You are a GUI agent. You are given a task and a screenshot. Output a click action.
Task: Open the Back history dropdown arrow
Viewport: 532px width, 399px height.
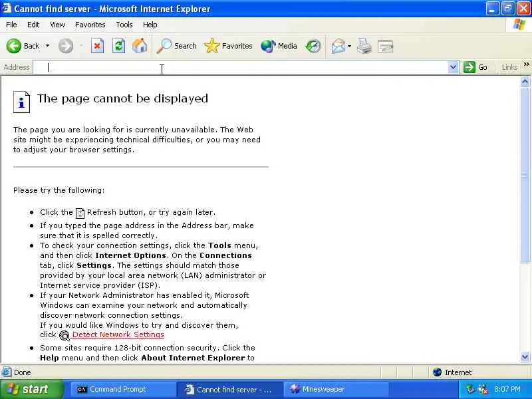[47, 46]
